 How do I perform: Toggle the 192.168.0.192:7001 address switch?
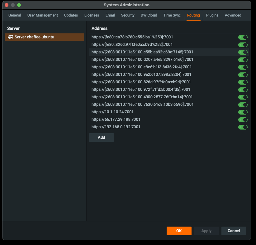click(x=243, y=127)
